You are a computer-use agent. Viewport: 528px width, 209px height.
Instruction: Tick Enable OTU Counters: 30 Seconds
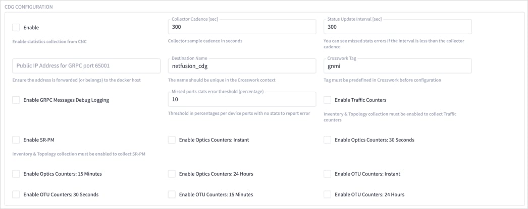16,194
